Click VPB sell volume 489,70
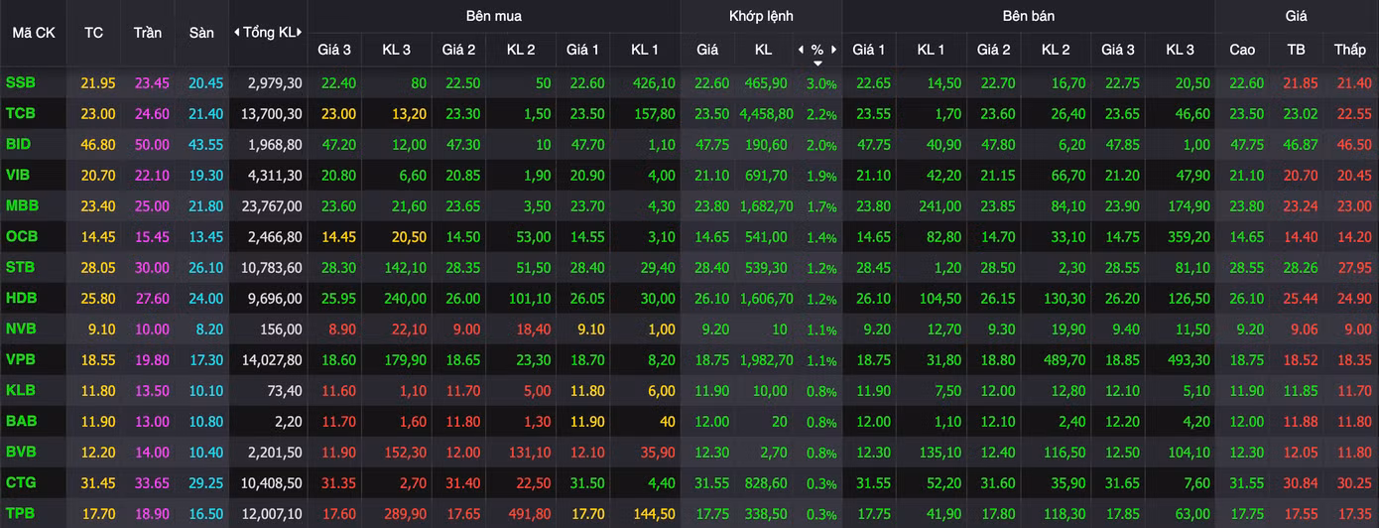This screenshot has width=1379, height=528. click(x=1064, y=360)
